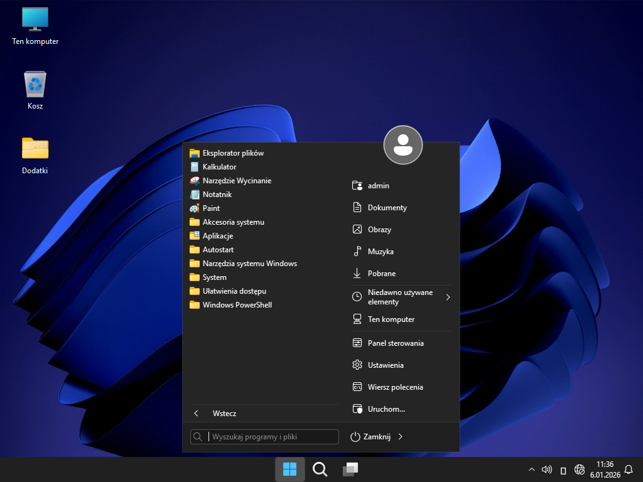Image resolution: width=643 pixels, height=482 pixels.
Task: Click the Wyszukaj programy i pliki field
Action: pyautogui.click(x=271, y=437)
